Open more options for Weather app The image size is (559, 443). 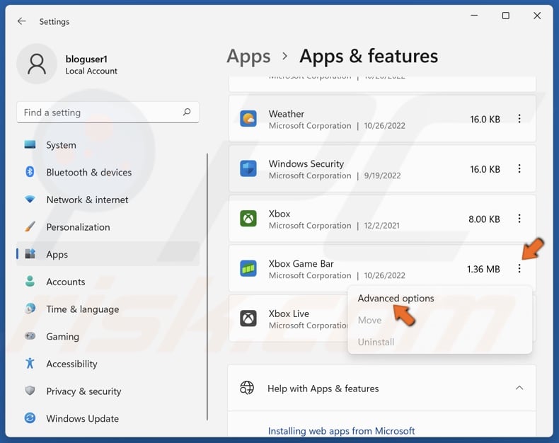coord(519,119)
